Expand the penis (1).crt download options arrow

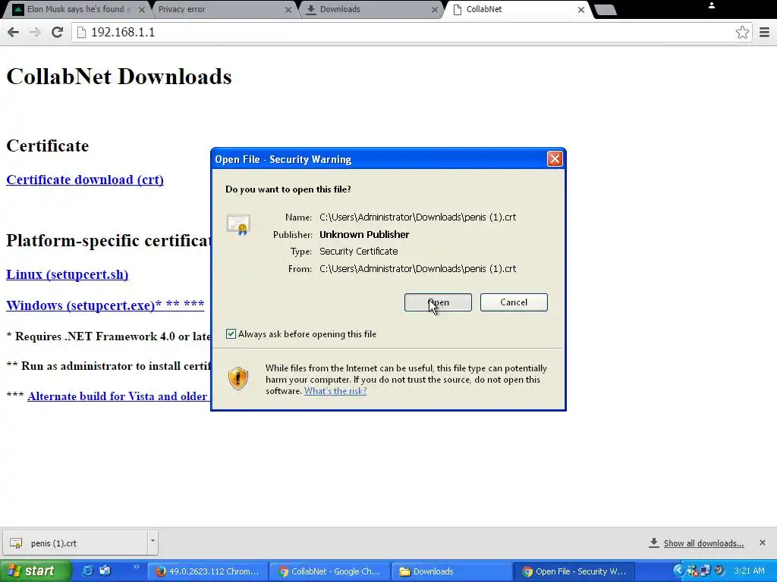(153, 541)
